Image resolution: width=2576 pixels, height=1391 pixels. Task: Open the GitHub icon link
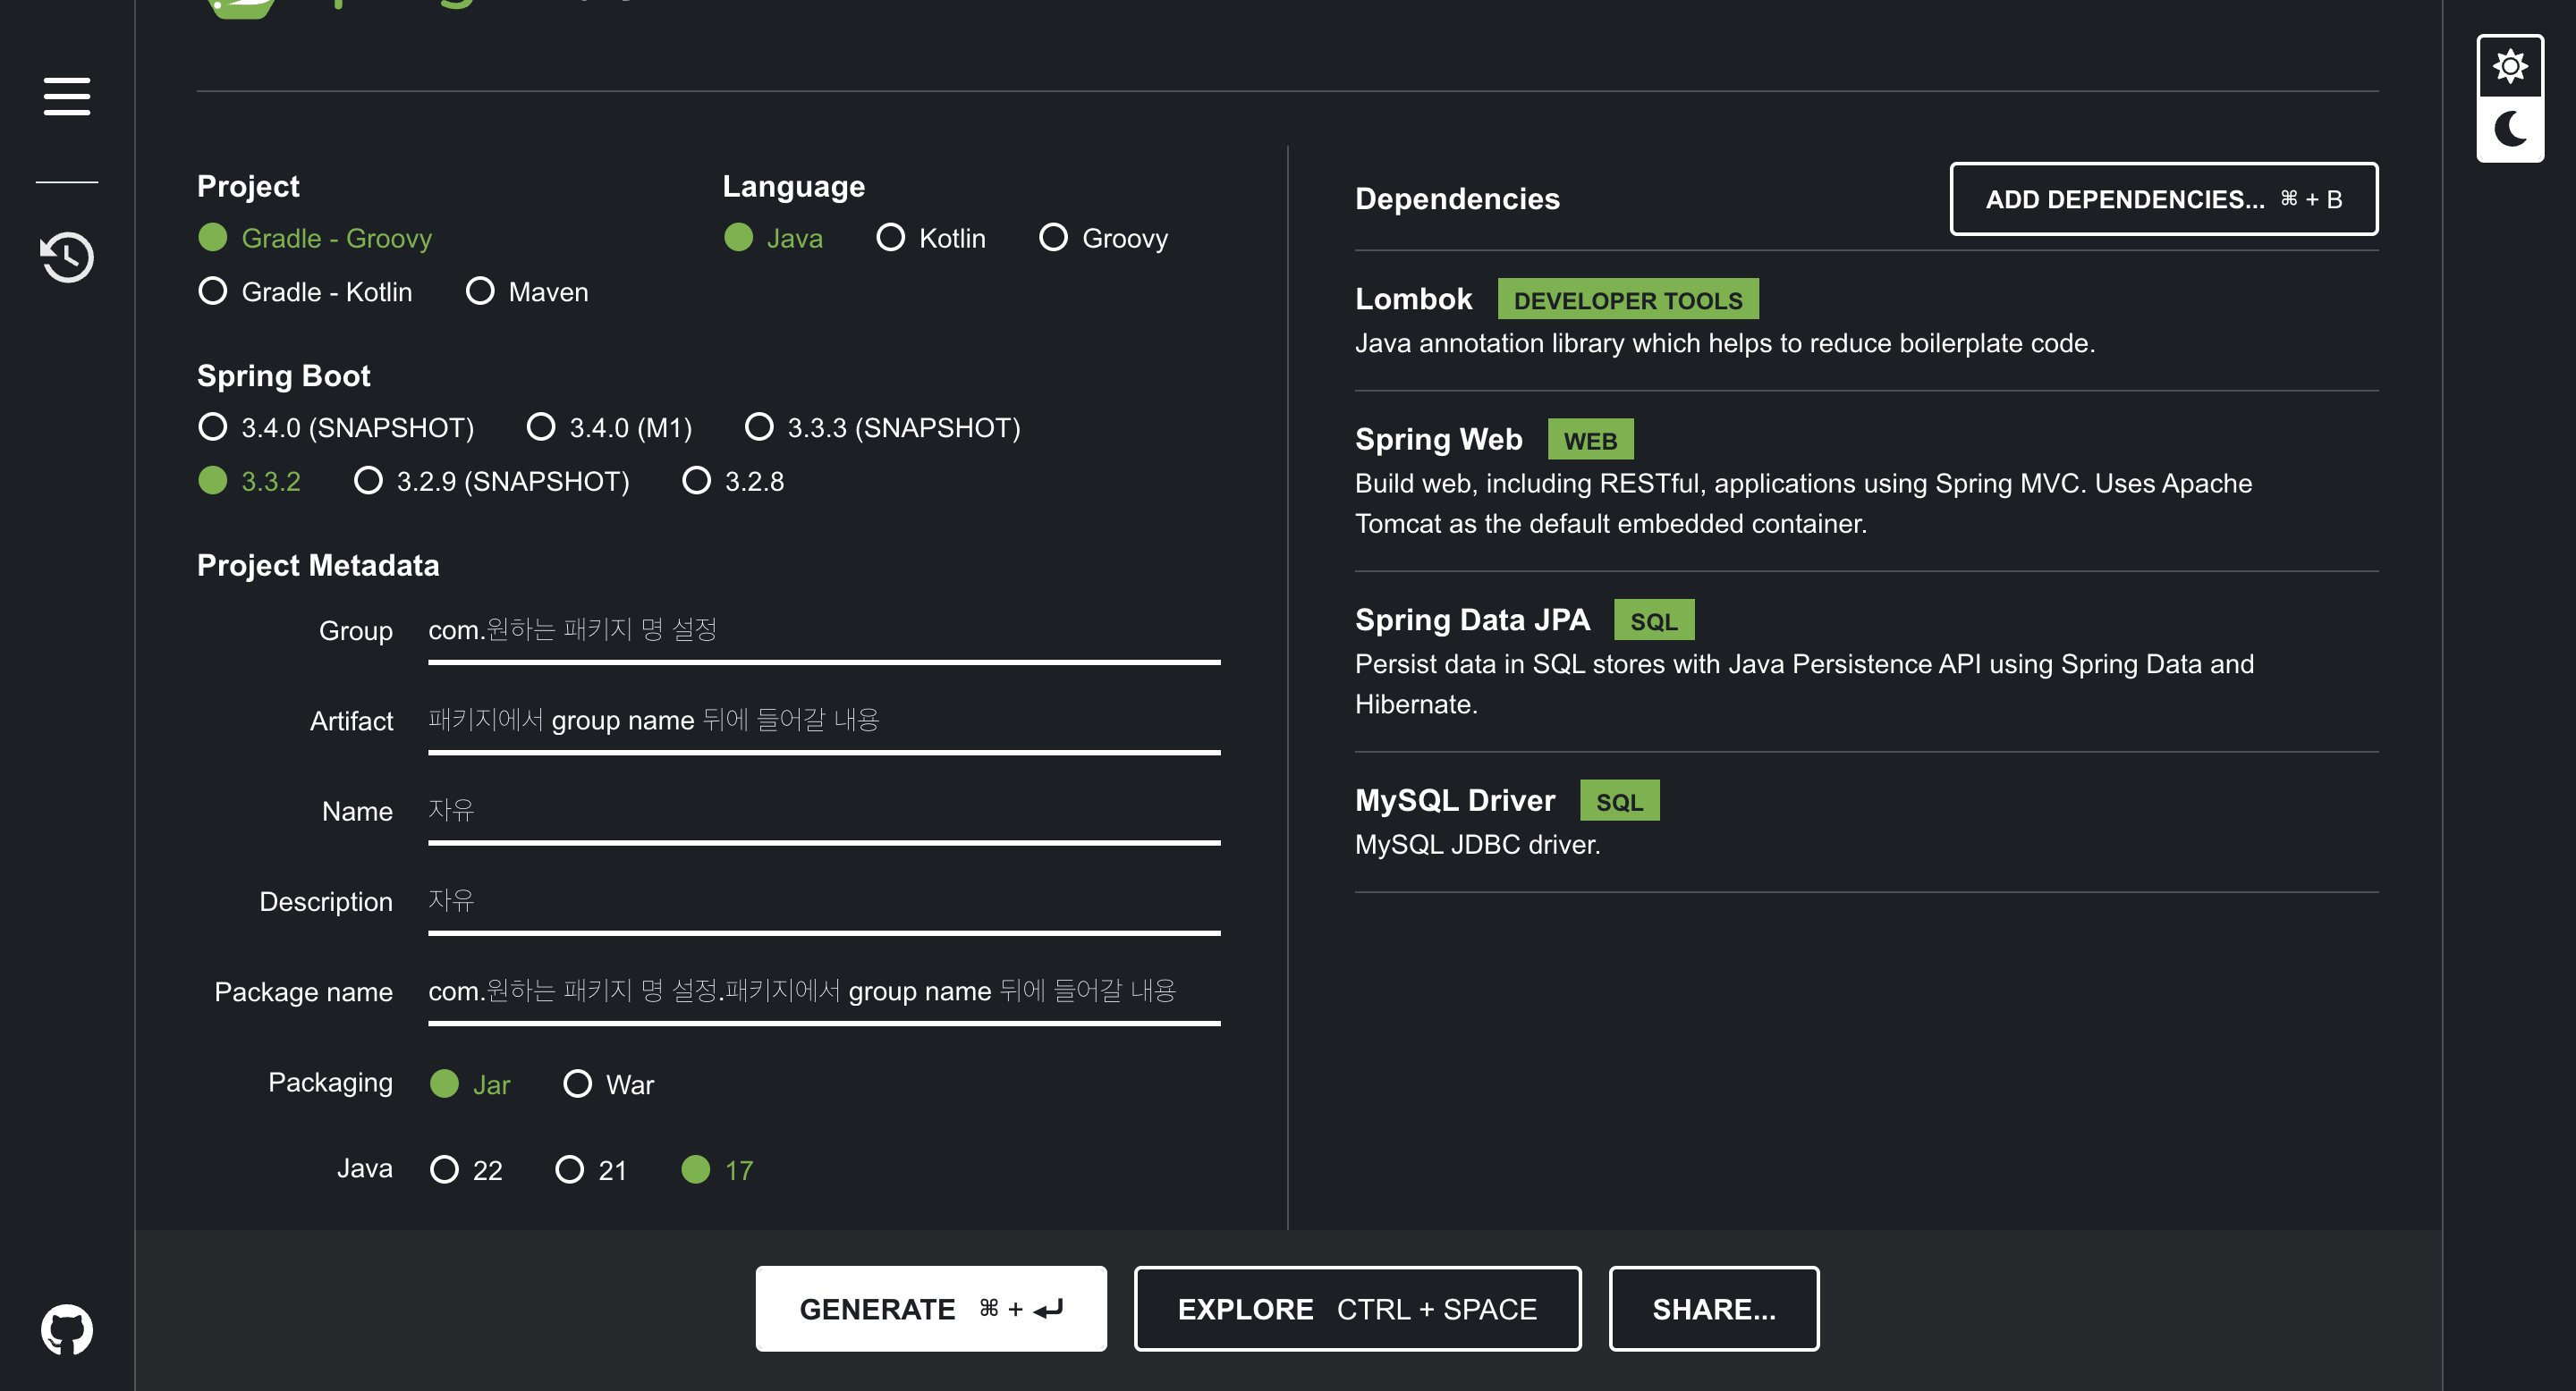67,1329
